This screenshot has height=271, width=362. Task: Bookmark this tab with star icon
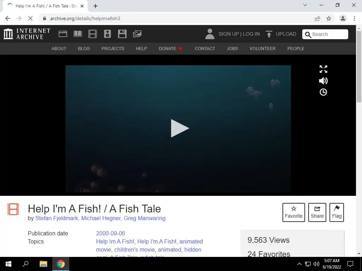329,18
